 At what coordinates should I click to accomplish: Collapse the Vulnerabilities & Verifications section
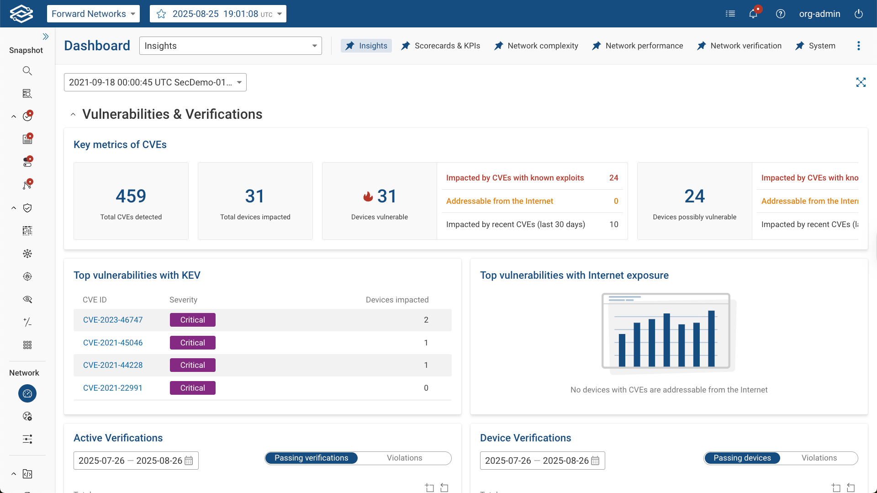(x=73, y=114)
